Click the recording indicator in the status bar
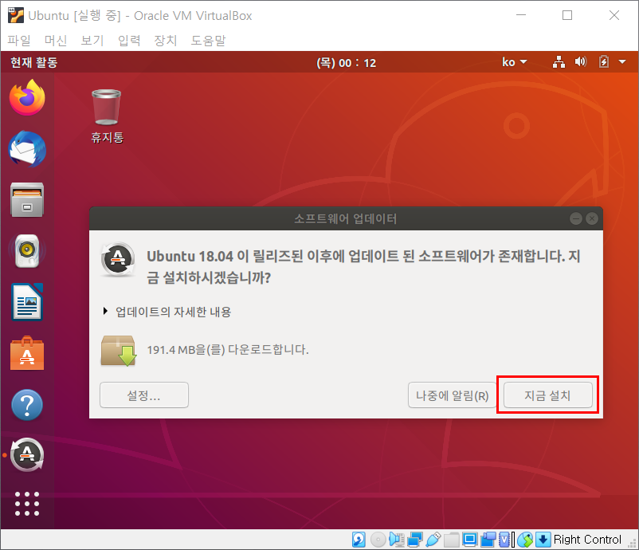Image resolution: width=639 pixels, height=550 pixels. 488,540
